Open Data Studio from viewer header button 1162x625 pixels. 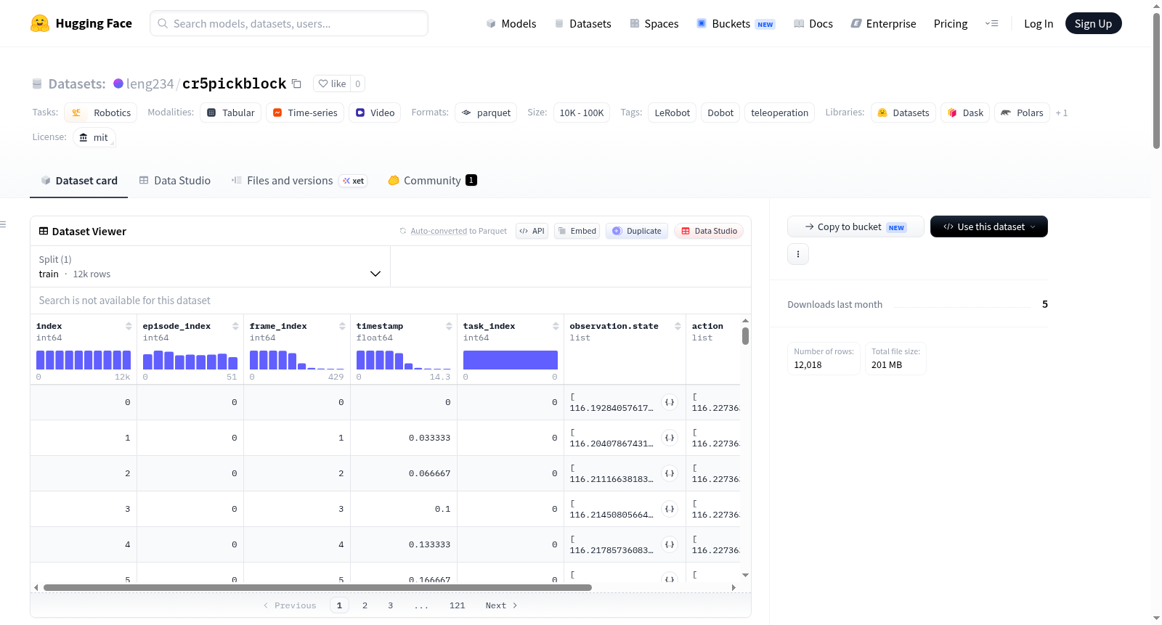(x=709, y=231)
